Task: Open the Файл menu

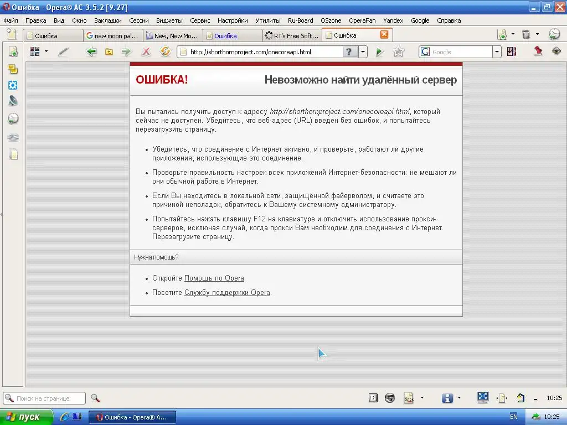Action: coord(11,20)
